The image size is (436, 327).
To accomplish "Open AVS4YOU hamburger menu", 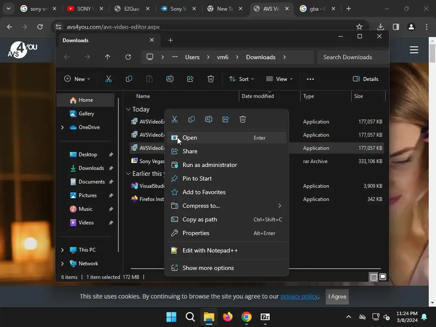I will (414, 50).
